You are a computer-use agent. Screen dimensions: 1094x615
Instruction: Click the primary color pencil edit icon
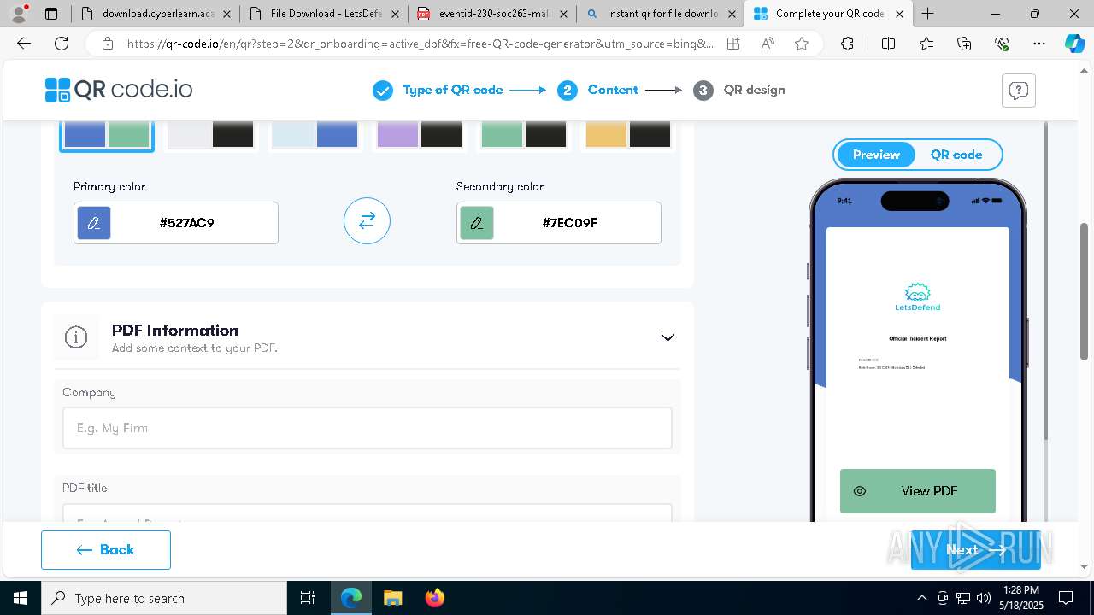(x=94, y=223)
